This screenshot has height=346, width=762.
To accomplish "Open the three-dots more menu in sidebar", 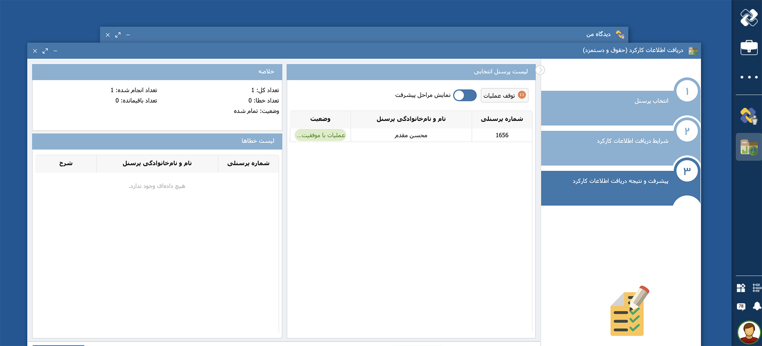I will click(x=749, y=77).
